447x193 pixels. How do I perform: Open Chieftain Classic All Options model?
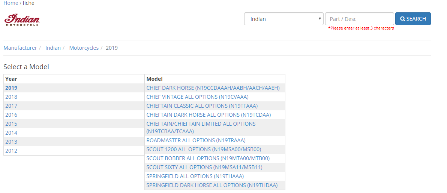(202, 106)
